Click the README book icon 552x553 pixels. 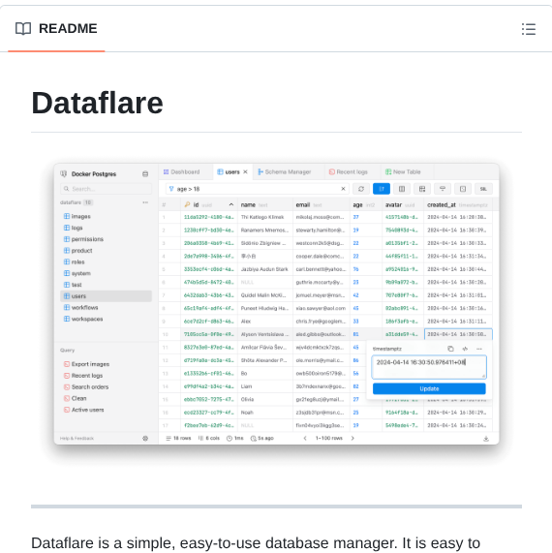[23, 28]
